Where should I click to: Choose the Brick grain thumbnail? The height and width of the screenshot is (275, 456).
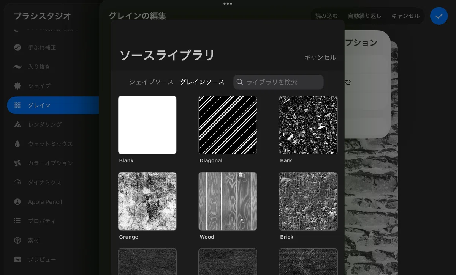[x=308, y=201]
